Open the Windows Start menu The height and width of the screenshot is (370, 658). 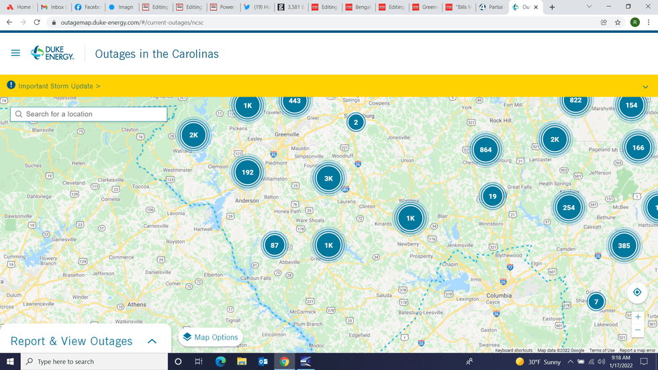pyautogui.click(x=10, y=362)
